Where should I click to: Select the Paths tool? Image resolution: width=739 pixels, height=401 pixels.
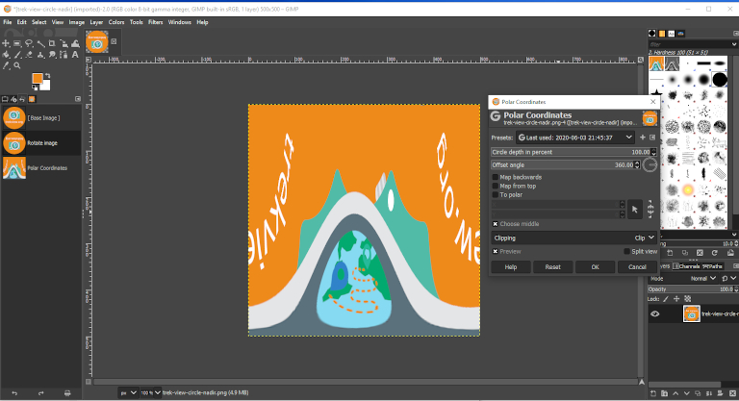(x=64, y=55)
